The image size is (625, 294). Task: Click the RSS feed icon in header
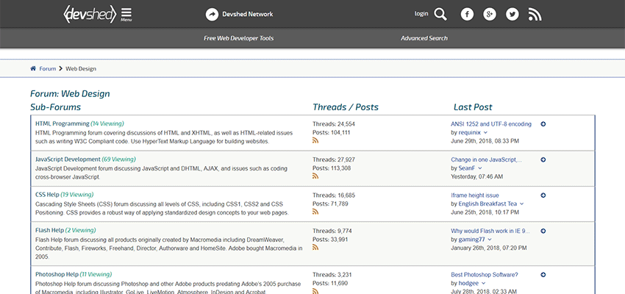[535, 14]
